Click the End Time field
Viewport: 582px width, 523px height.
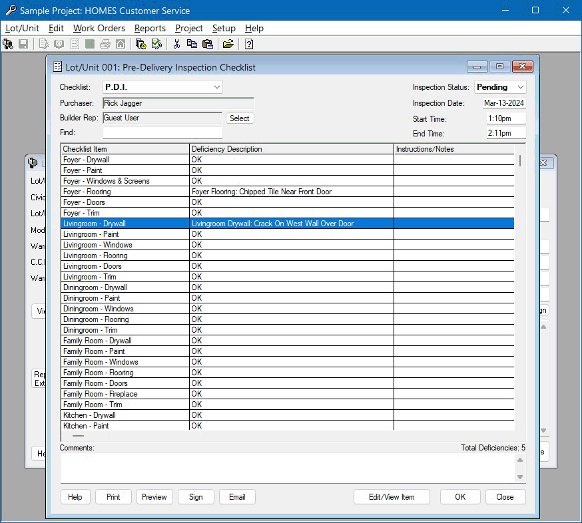tap(506, 133)
